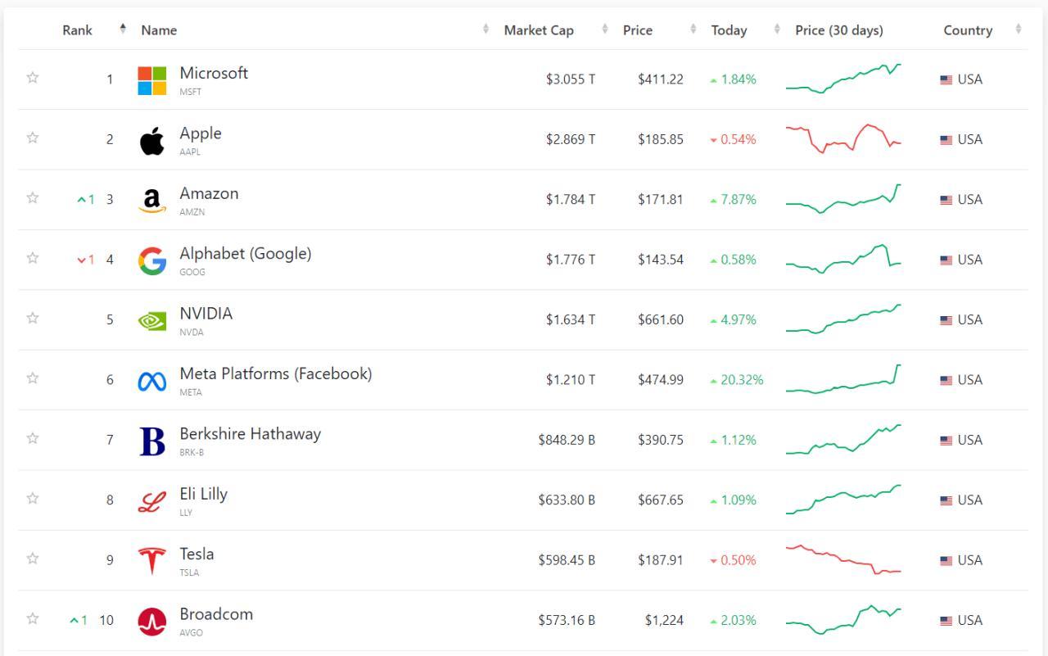Open the Apple company link

201,133
